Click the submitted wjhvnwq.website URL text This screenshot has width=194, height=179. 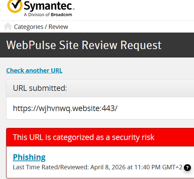click(x=65, y=108)
